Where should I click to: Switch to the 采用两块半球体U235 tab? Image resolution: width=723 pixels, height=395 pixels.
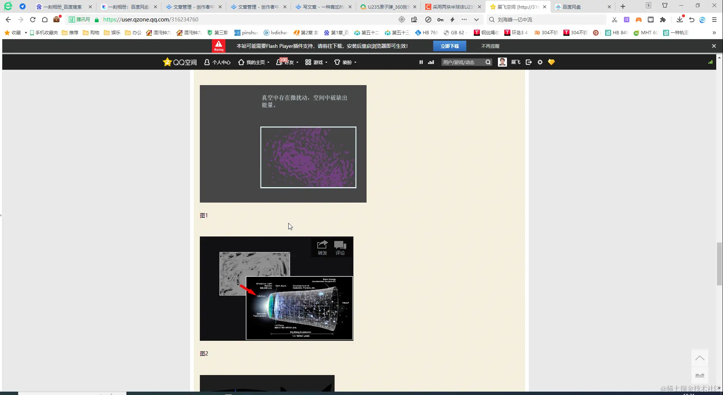click(x=452, y=7)
